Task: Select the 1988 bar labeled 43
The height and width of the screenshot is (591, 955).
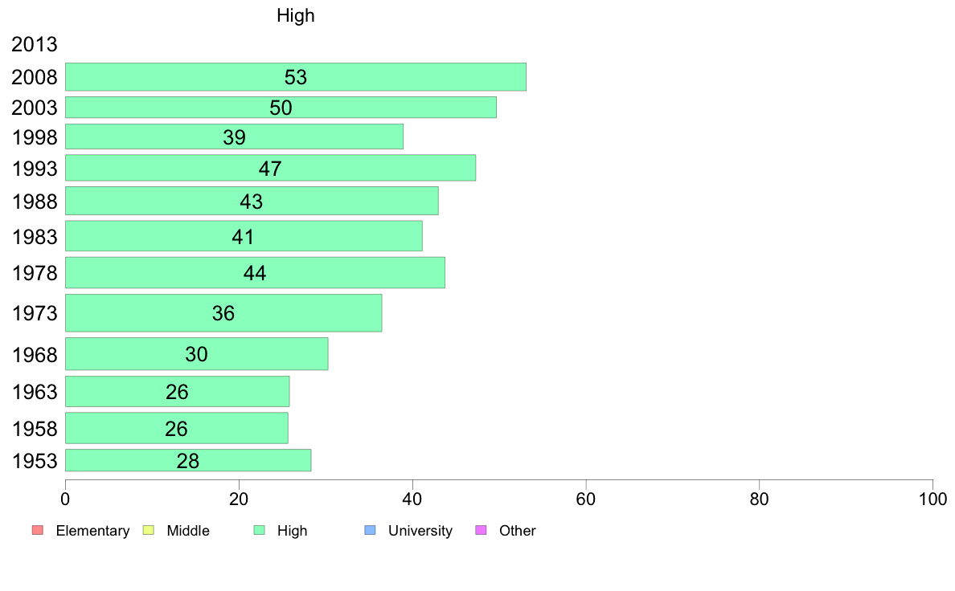Action: (x=252, y=201)
